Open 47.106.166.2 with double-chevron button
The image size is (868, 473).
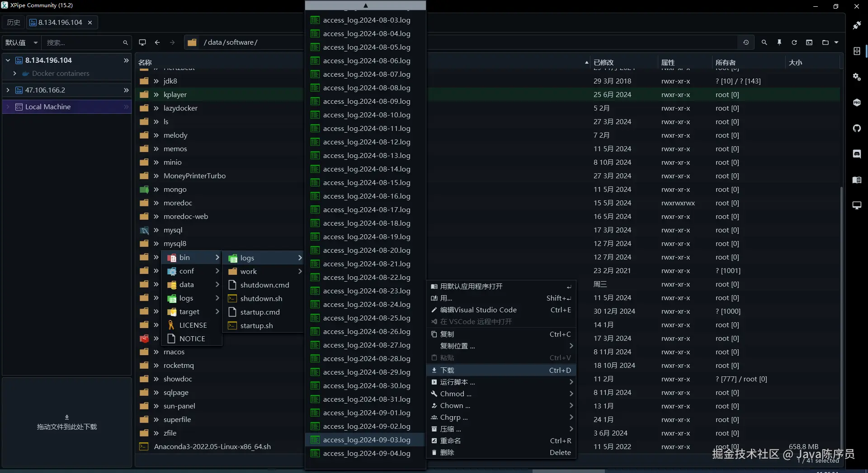[x=126, y=90]
